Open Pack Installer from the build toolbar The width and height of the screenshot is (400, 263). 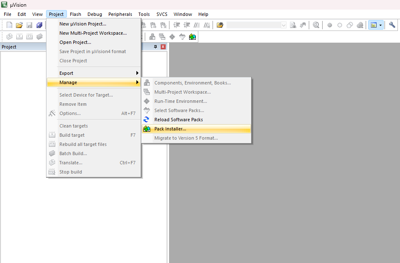click(192, 37)
